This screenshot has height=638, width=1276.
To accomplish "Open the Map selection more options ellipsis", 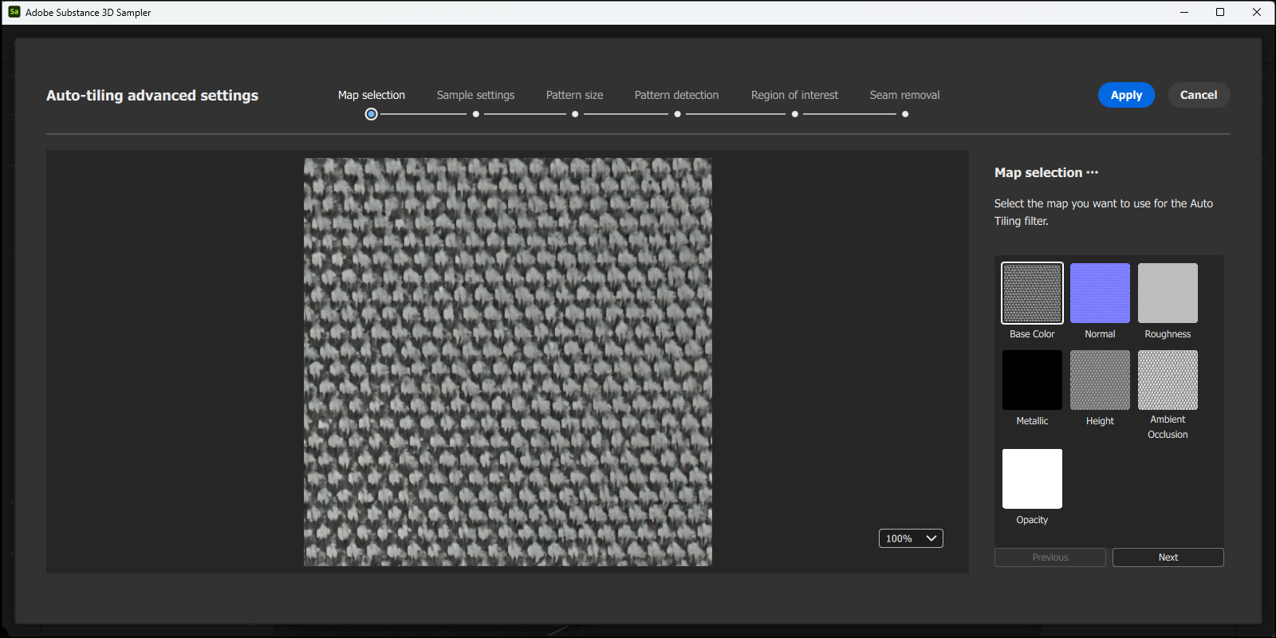I will click(x=1093, y=172).
